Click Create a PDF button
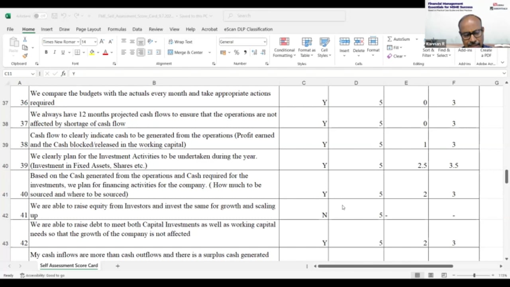Viewport: 510px width, 287px height. tap(486, 53)
